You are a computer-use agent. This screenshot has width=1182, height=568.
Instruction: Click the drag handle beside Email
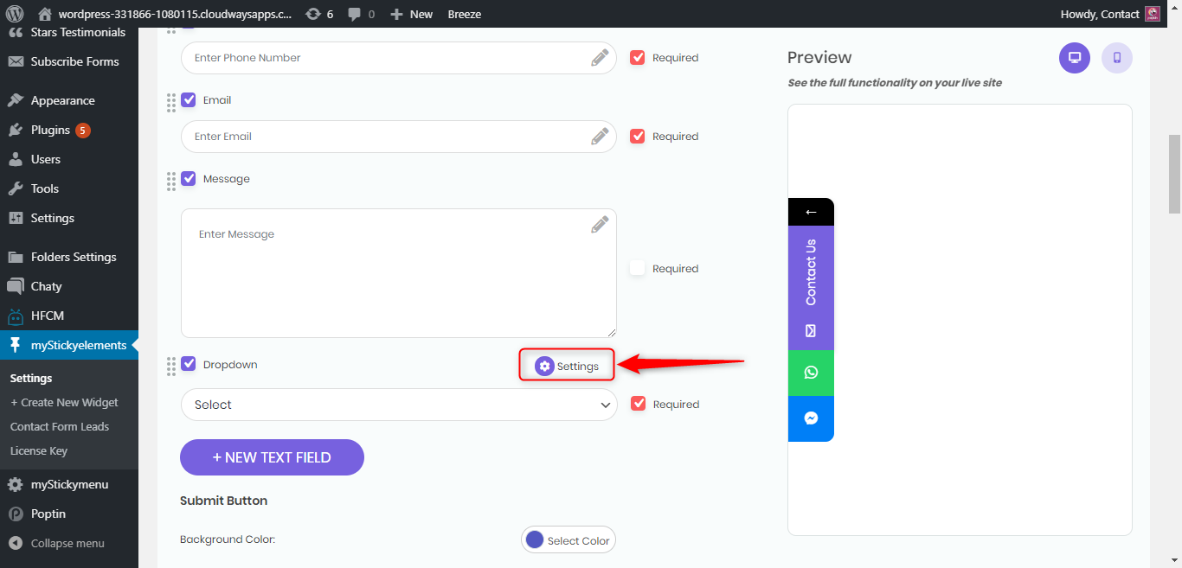coord(171,103)
